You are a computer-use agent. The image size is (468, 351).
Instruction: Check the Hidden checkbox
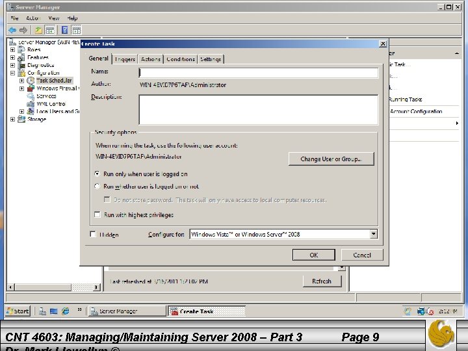click(93, 234)
